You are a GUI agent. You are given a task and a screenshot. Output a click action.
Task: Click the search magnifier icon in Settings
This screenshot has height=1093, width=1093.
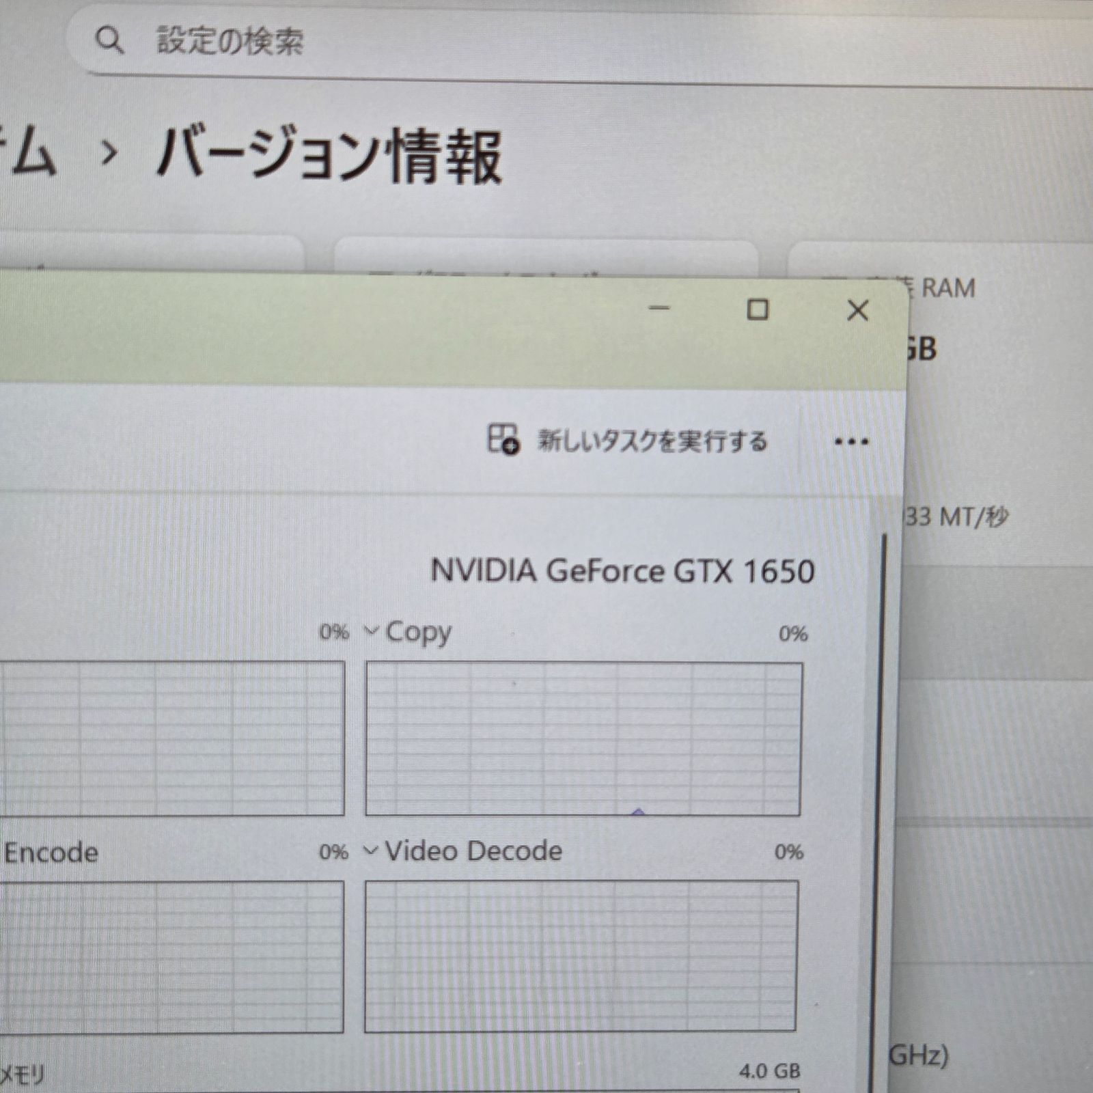pos(109,40)
